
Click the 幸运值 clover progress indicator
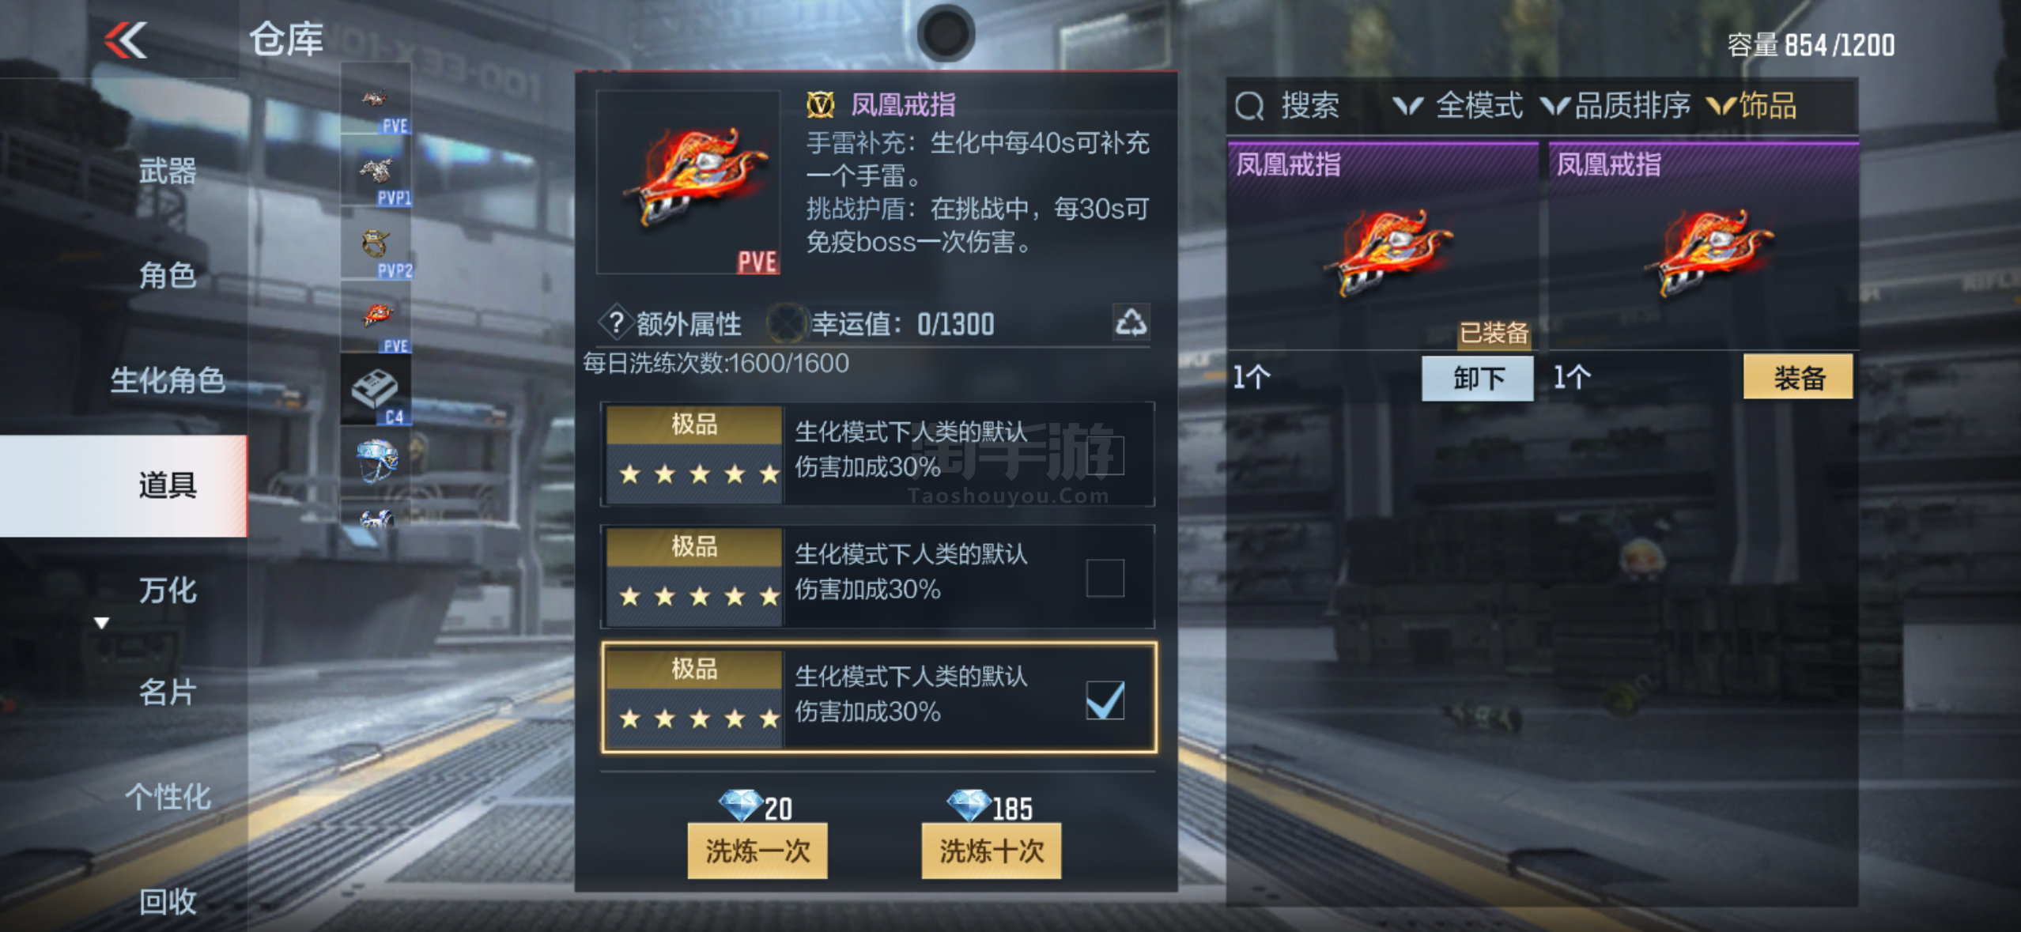[787, 323]
